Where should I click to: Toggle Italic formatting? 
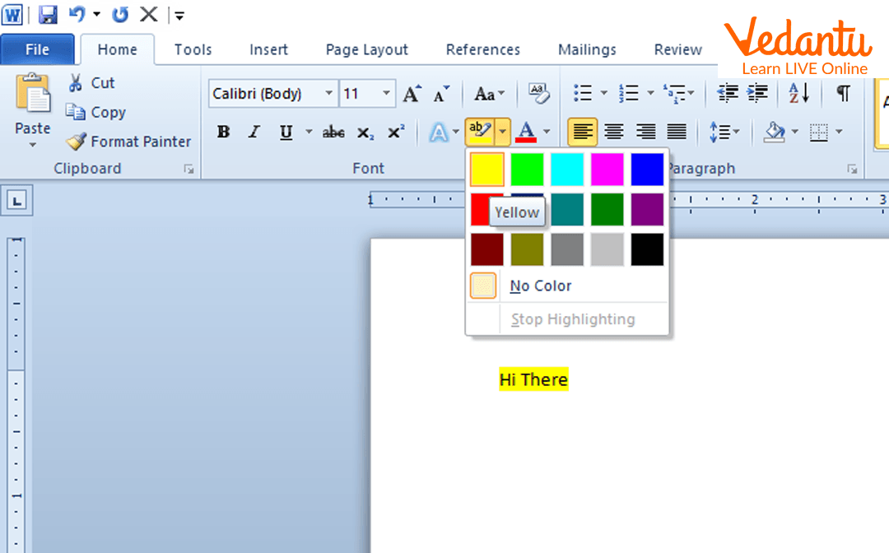coord(254,132)
